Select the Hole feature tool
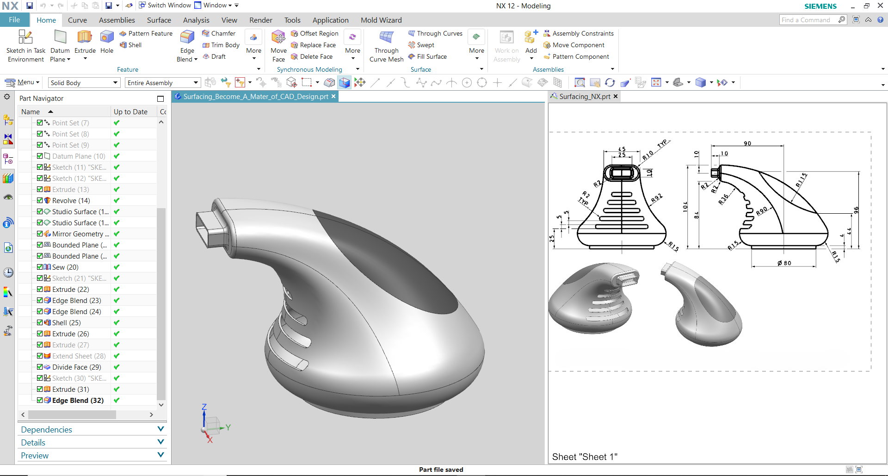888x476 pixels. click(x=107, y=37)
